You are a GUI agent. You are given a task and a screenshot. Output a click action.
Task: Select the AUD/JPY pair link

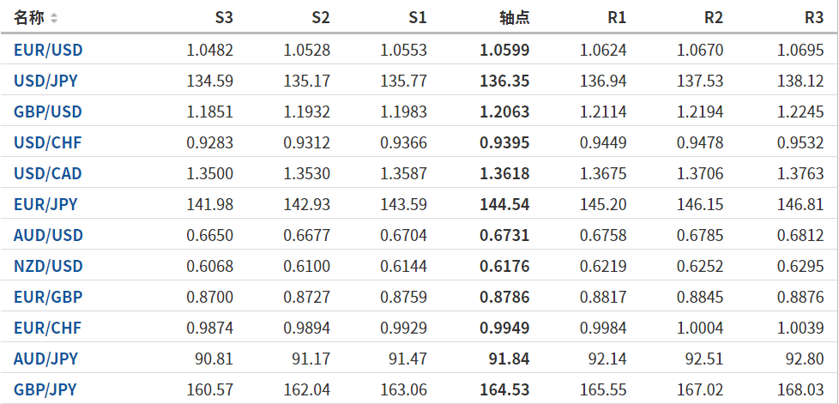point(45,359)
